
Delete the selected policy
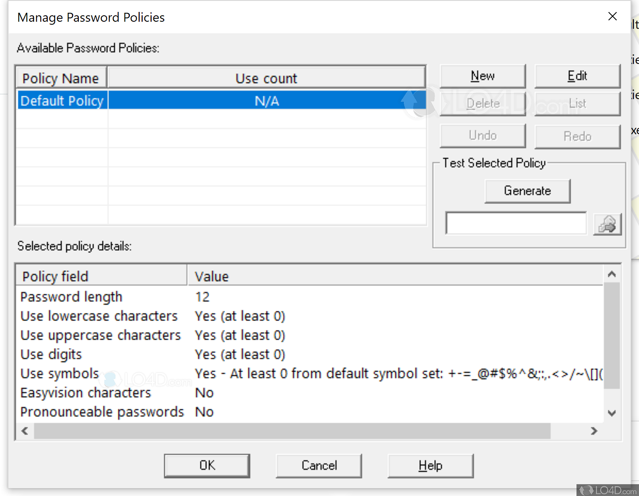click(x=483, y=103)
